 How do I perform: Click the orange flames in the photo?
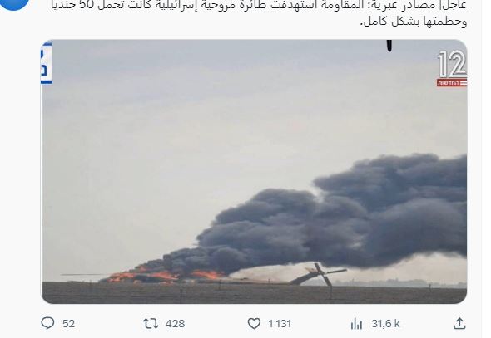click(x=163, y=276)
